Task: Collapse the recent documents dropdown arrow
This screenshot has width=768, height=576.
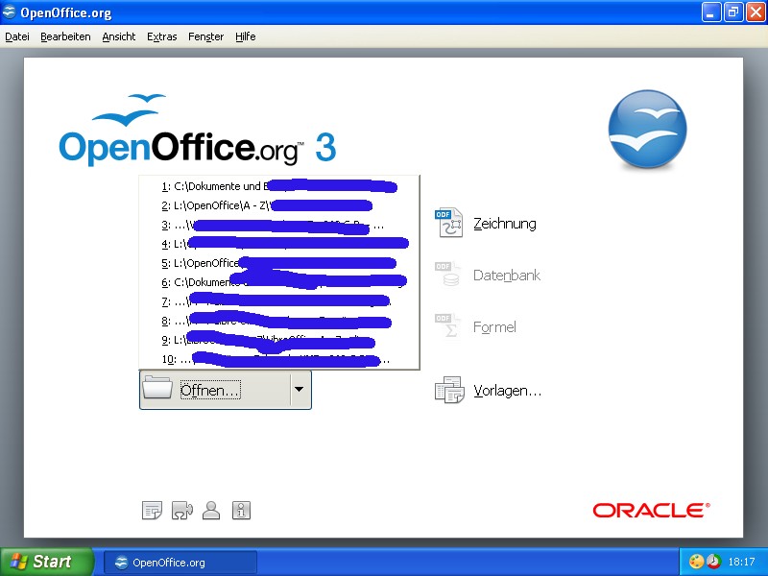Action: click(300, 390)
